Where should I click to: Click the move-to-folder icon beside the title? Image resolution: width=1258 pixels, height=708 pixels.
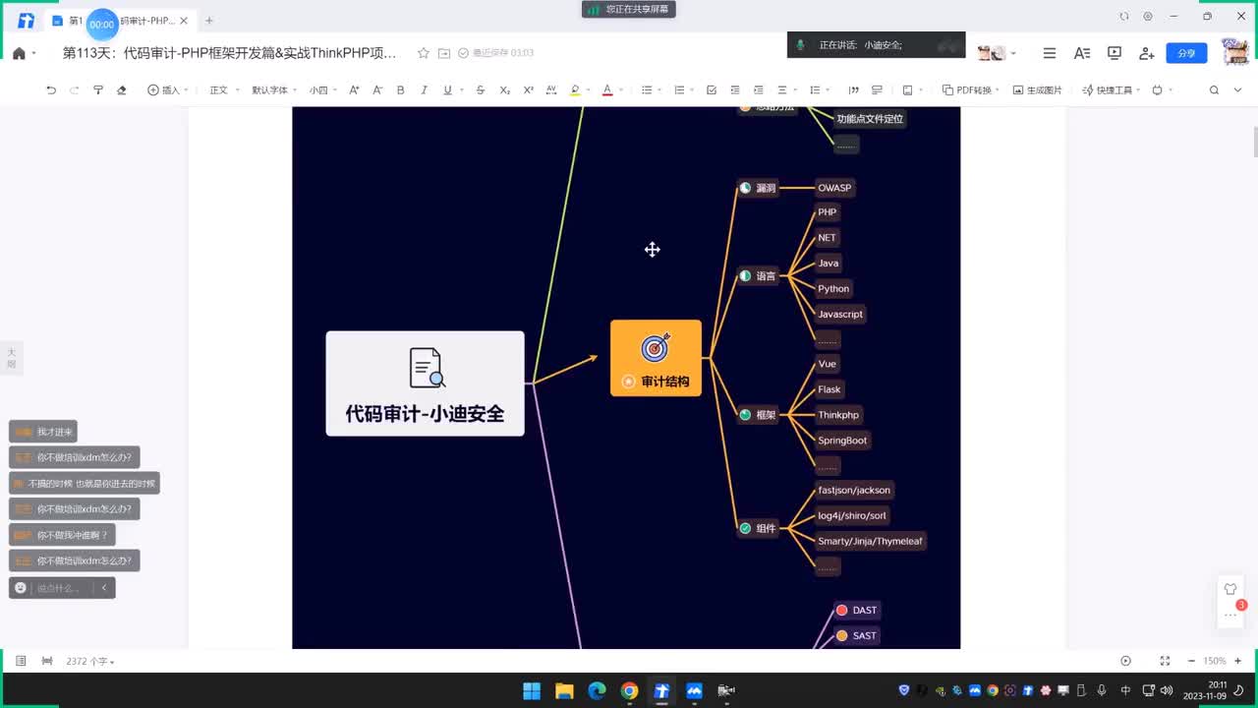(444, 53)
